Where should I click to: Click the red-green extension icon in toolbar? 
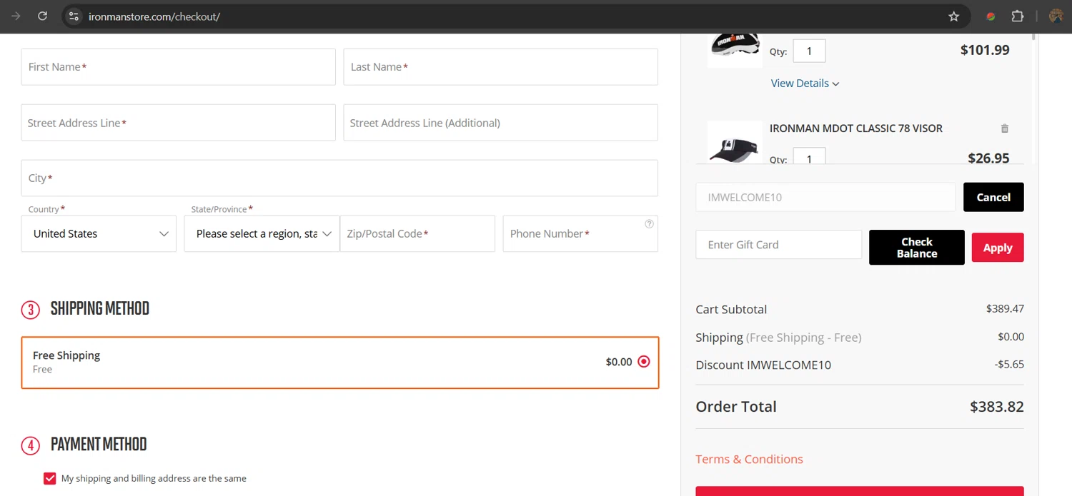click(x=991, y=16)
